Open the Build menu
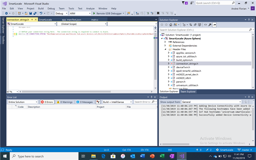Image resolution: width=256 pixels, height=160 pixels. [41, 9]
